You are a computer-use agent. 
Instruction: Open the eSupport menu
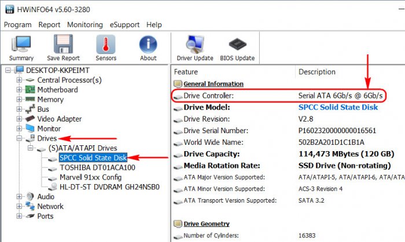coord(124,24)
